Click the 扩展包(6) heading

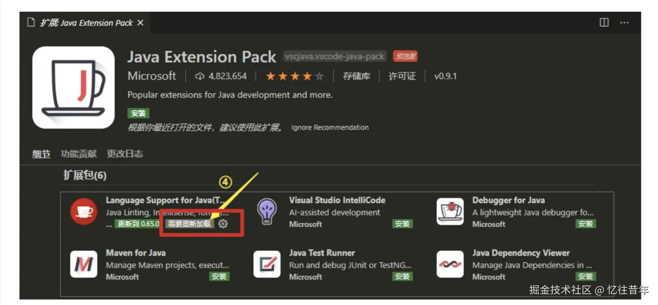[x=85, y=175]
